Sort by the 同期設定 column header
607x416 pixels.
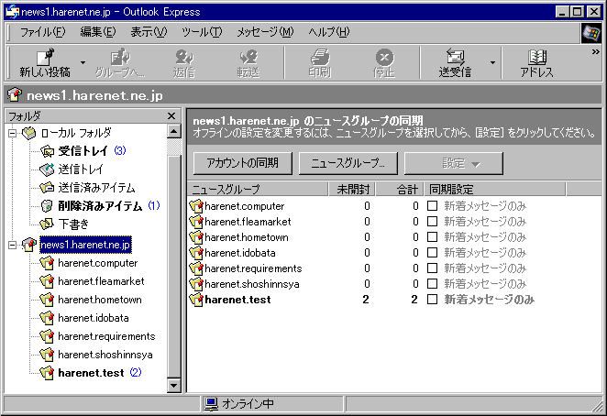coord(495,190)
